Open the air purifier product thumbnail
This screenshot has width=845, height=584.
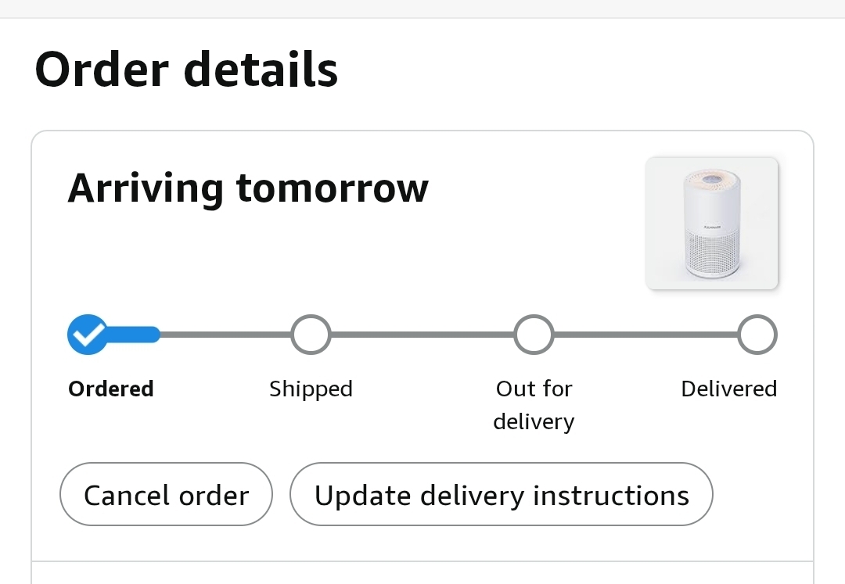(x=712, y=224)
